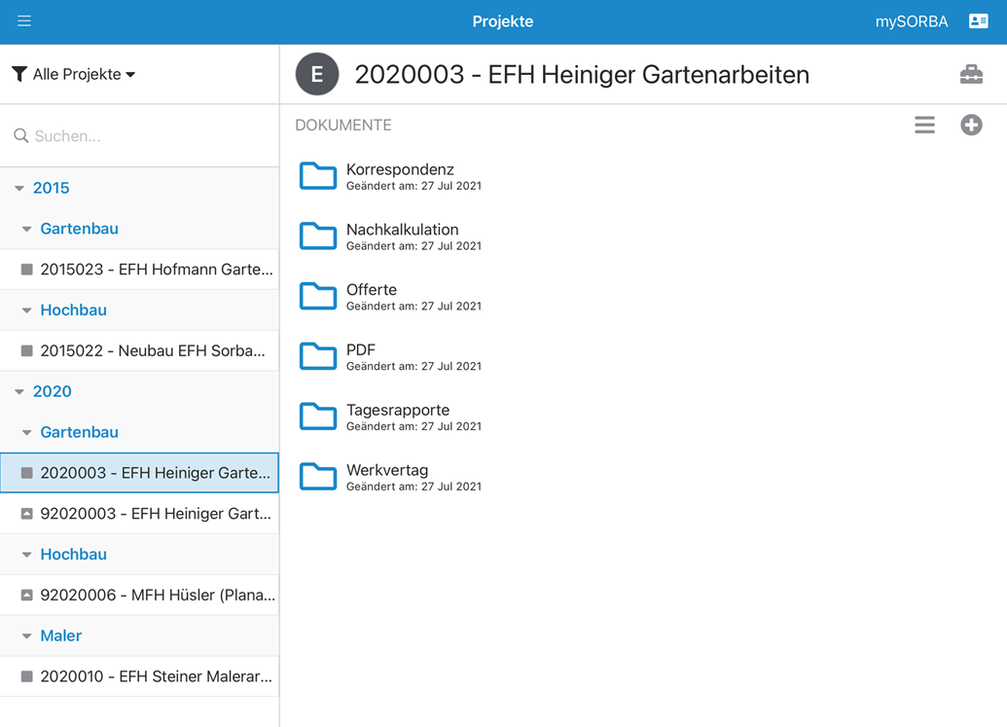
Task: Select project 2015023 - EFH Hofmann
Action: click(x=156, y=270)
